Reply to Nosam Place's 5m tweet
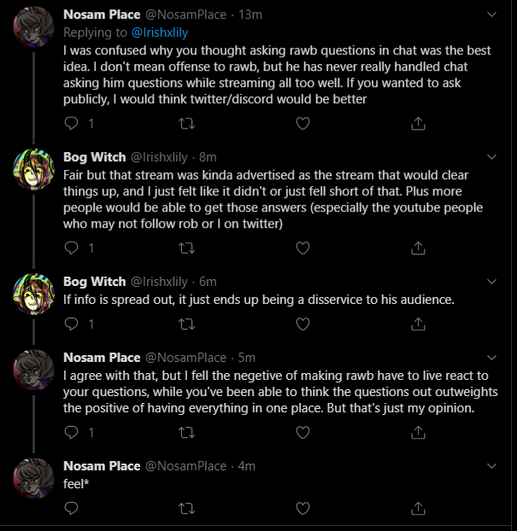Viewport: 517px width, 531px height. [71, 433]
